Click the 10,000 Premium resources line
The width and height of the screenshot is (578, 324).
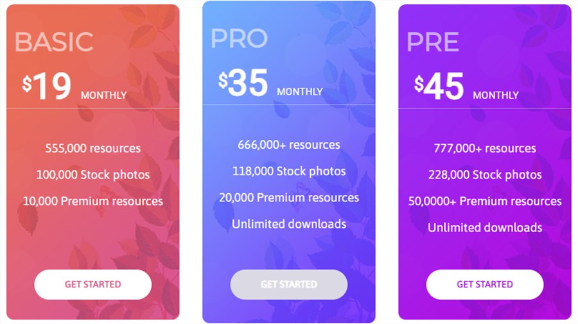pos(93,201)
